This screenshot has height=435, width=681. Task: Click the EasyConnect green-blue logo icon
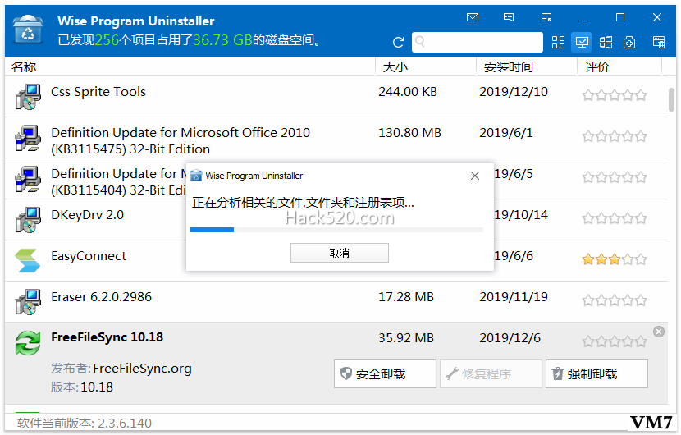pyautogui.click(x=27, y=260)
